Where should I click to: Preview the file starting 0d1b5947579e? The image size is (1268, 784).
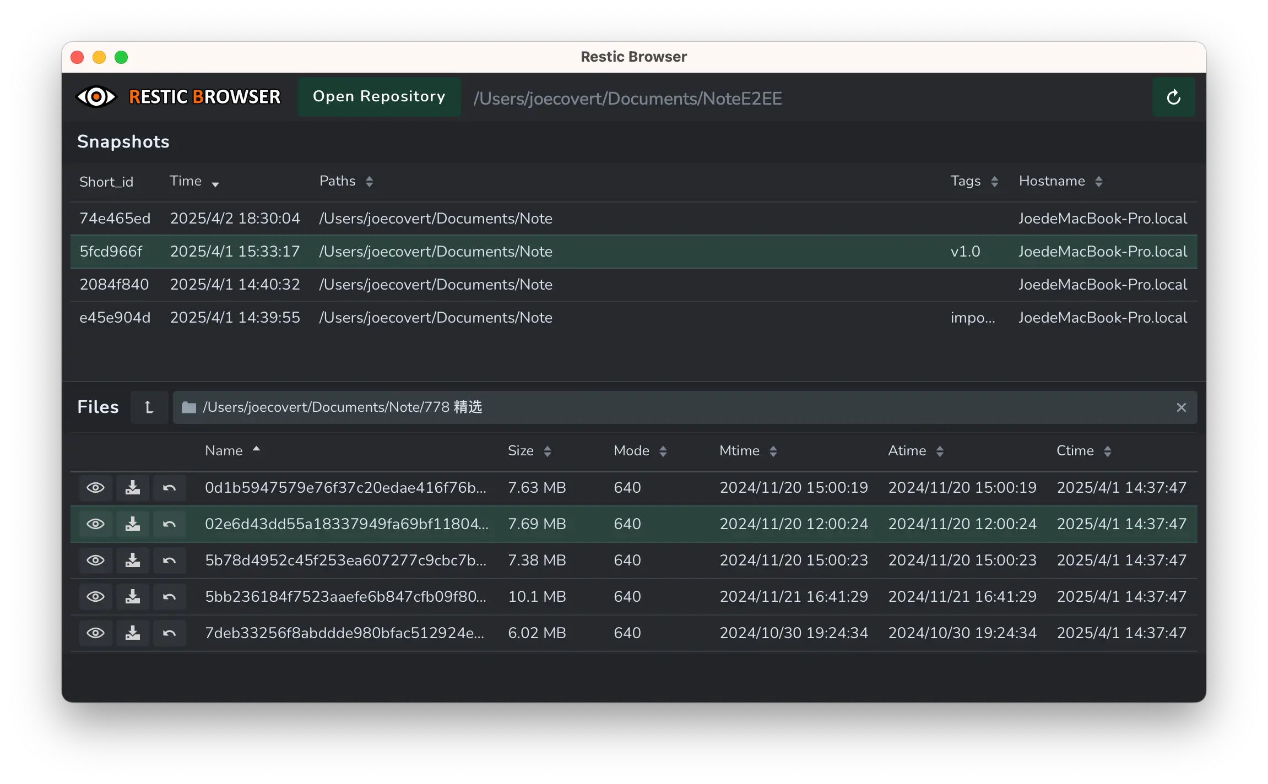(96, 488)
